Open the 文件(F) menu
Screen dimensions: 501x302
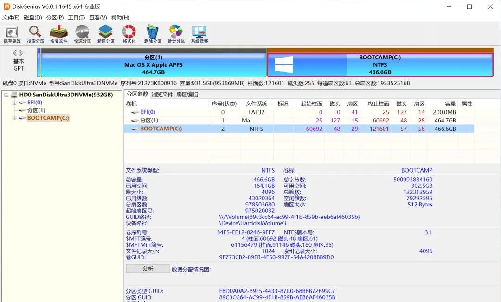[11, 18]
